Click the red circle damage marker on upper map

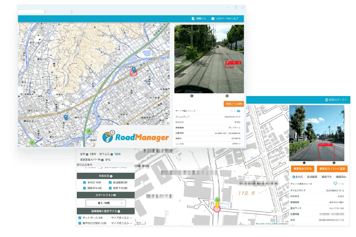tap(133, 73)
